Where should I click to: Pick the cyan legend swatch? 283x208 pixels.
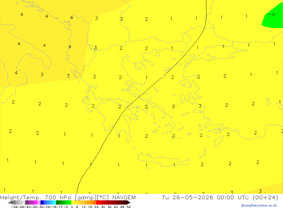point(54,202)
